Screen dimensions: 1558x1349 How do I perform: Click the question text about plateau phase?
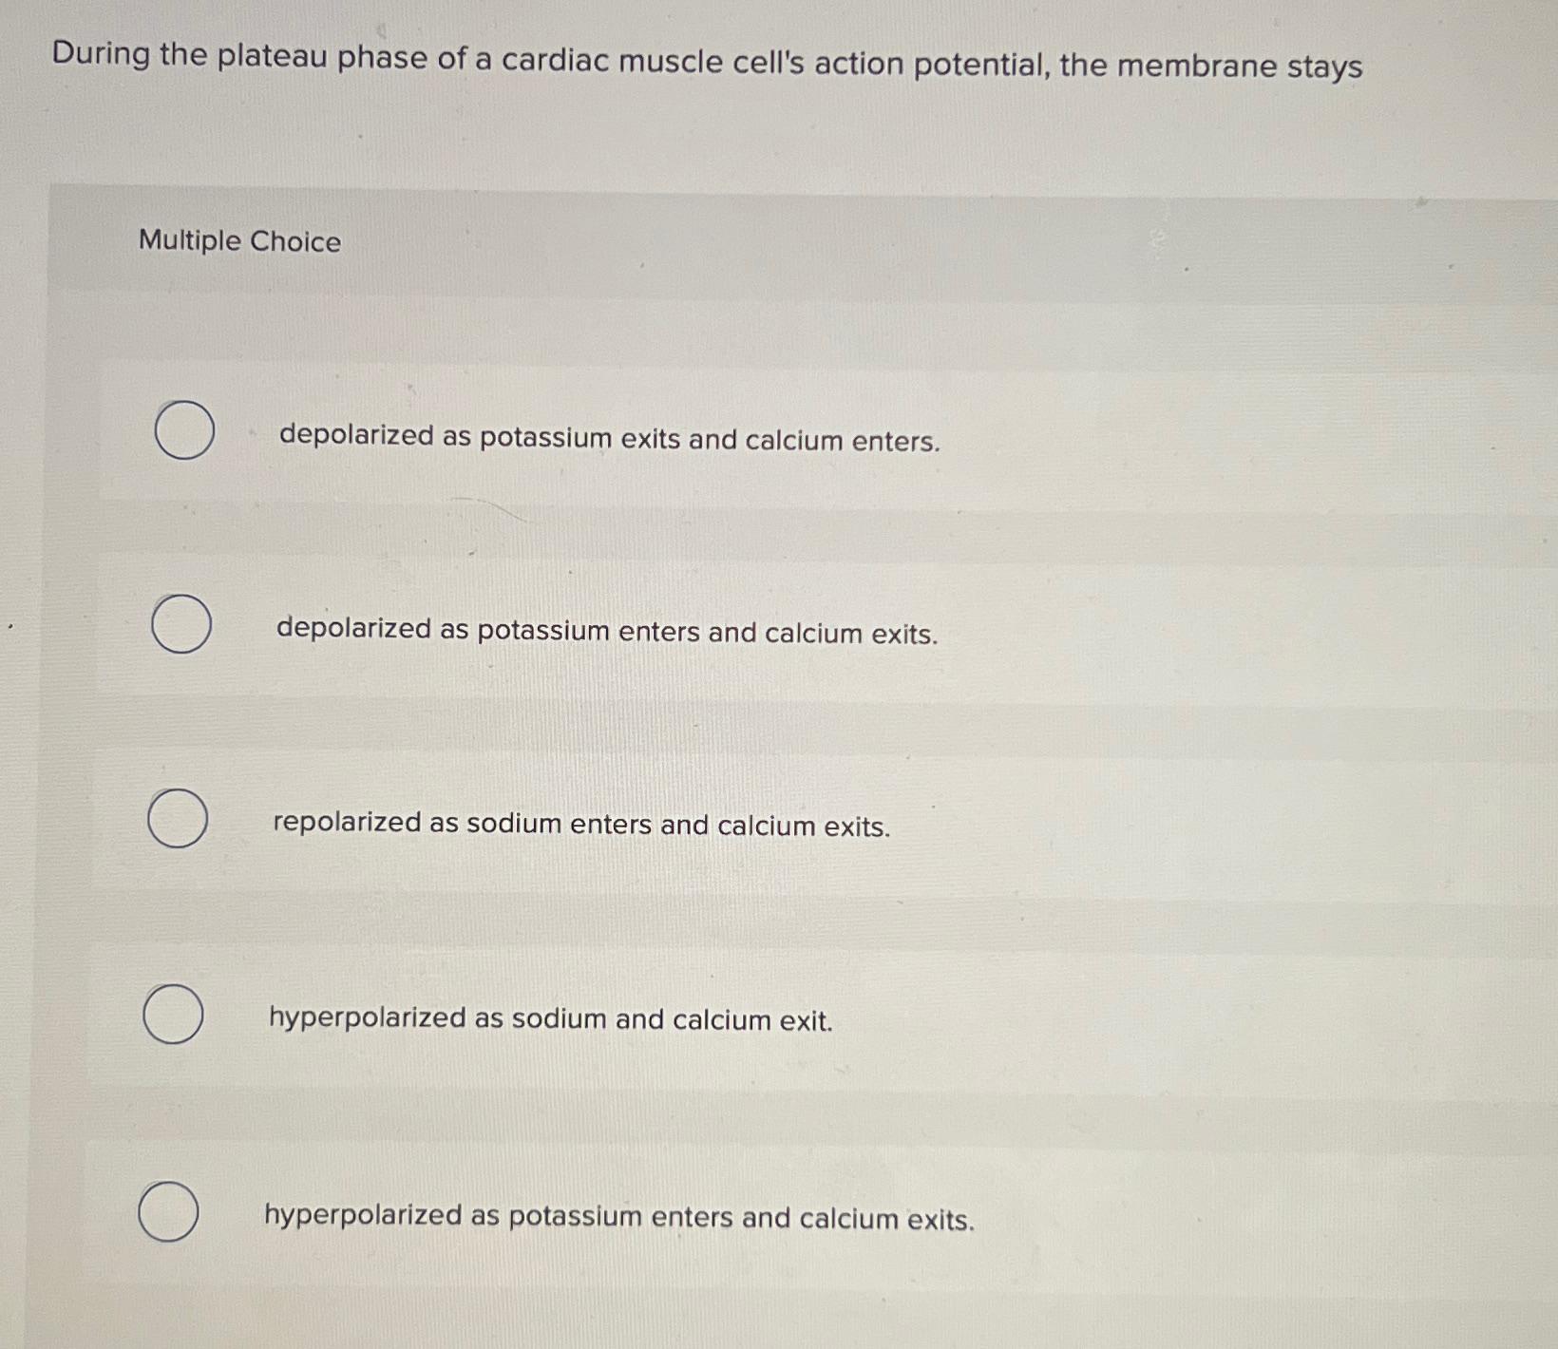[707, 62]
